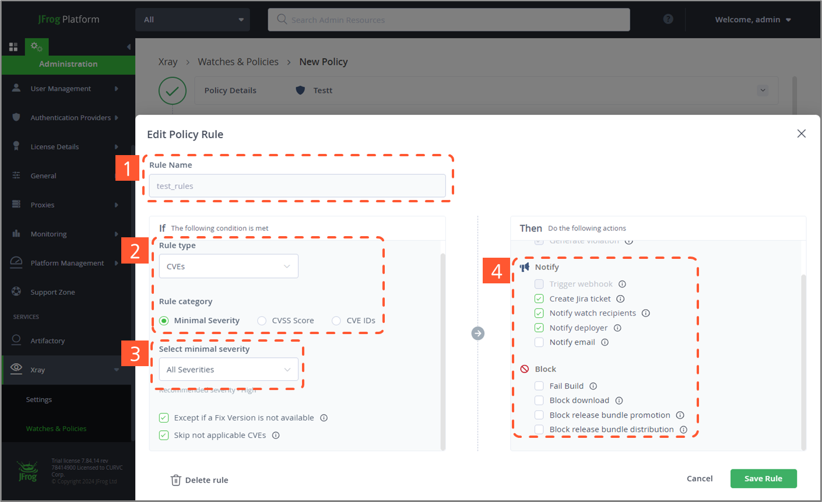Select the CVSS Score radio button
822x502 pixels.
coord(262,321)
